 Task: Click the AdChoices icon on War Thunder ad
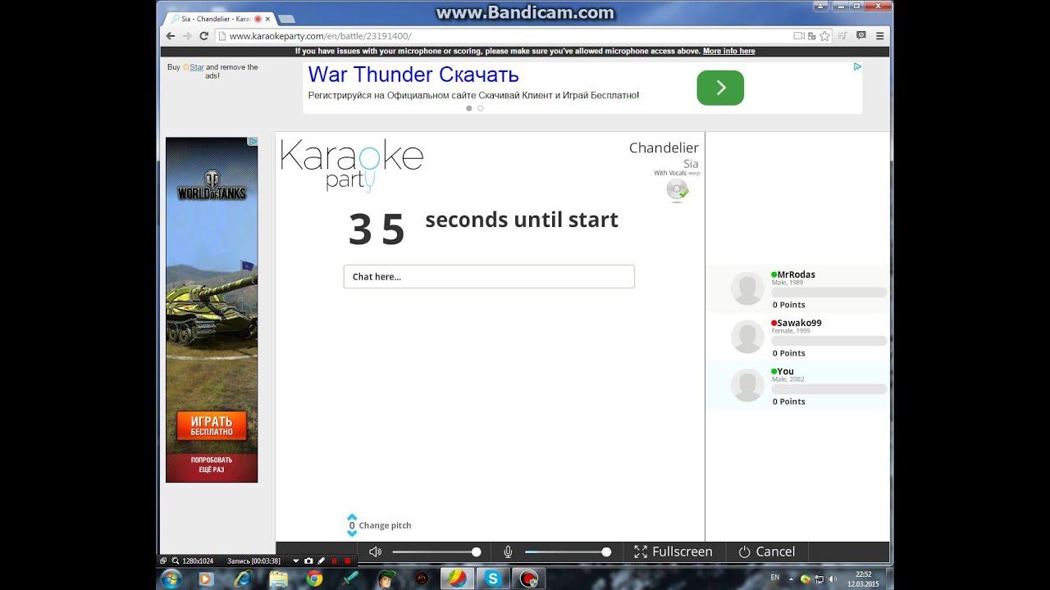click(x=857, y=66)
